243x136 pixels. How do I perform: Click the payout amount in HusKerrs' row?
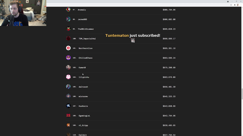(x=169, y=106)
